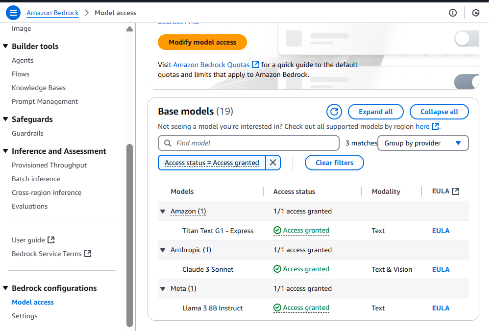Click 'Titan Text G1 - Express' model name
This screenshot has width=494, height=331.
(x=218, y=231)
